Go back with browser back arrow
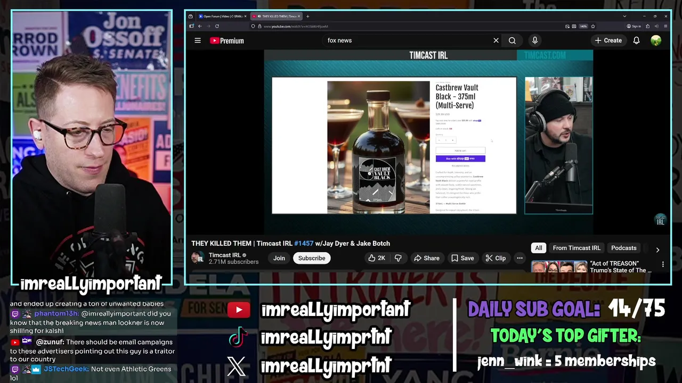Image resolution: width=682 pixels, height=383 pixels. (x=200, y=26)
